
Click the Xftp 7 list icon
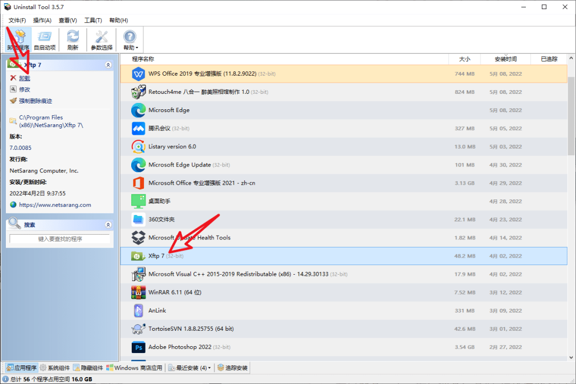click(x=138, y=256)
